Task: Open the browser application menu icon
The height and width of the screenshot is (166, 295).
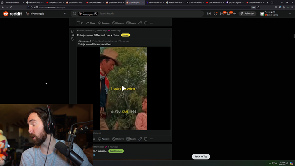Action: point(292,7)
